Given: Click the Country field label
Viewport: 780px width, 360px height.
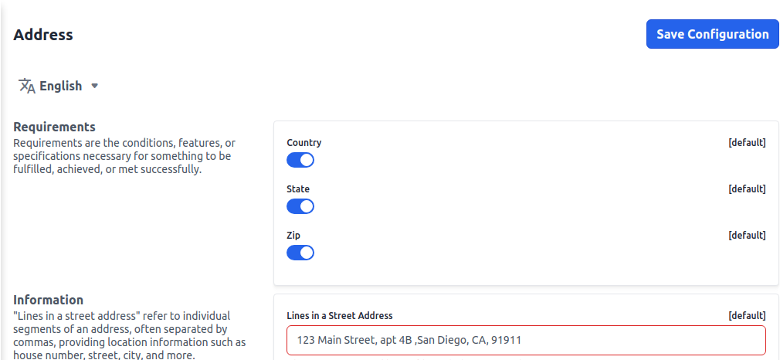Looking at the screenshot, I should [304, 143].
